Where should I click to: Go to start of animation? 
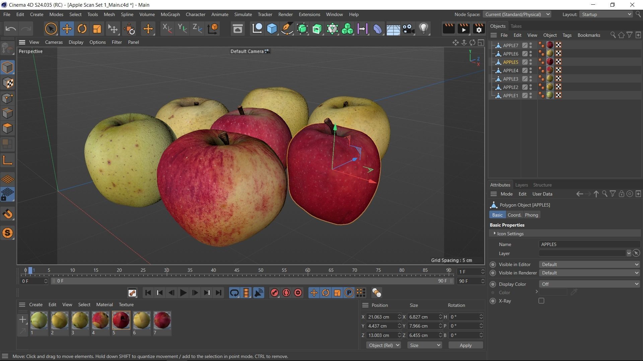click(148, 293)
